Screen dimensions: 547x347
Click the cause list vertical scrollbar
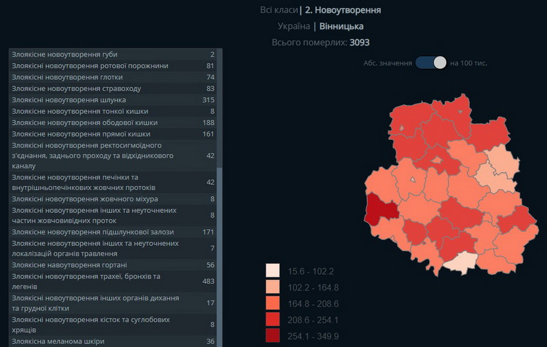click(219, 193)
